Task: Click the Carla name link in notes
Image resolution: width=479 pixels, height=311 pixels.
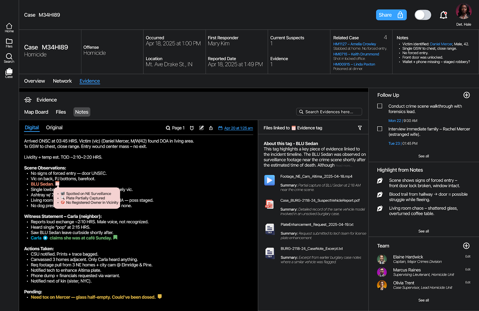Action: coord(36,238)
